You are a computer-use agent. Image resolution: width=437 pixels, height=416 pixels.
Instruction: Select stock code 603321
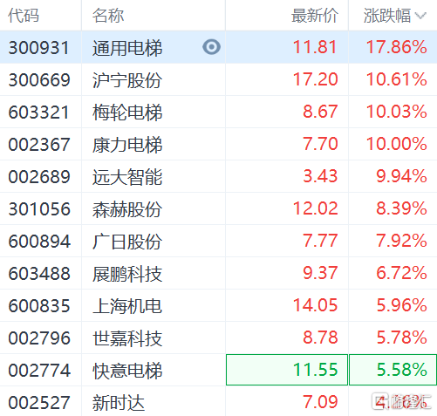click(38, 112)
